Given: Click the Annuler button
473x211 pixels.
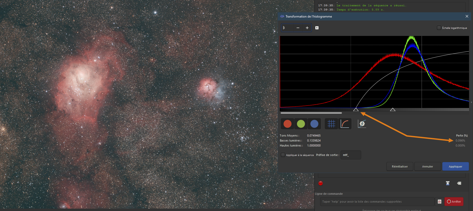Looking at the screenshot, I should pyautogui.click(x=428, y=166).
